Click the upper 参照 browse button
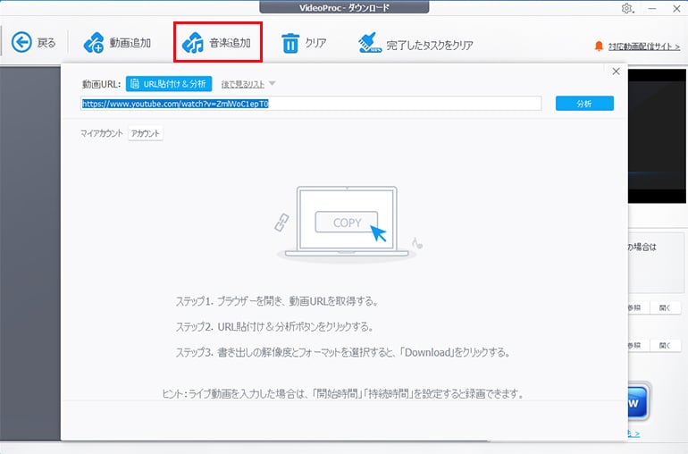 coord(634,308)
